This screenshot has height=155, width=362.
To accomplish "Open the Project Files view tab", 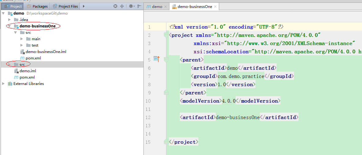I will (65, 6).
